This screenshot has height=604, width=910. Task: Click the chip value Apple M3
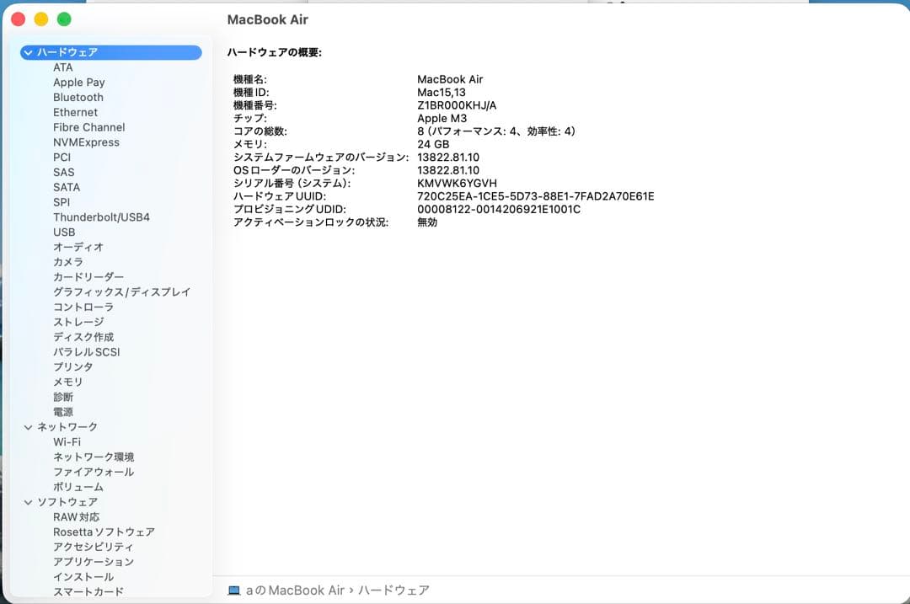point(442,119)
